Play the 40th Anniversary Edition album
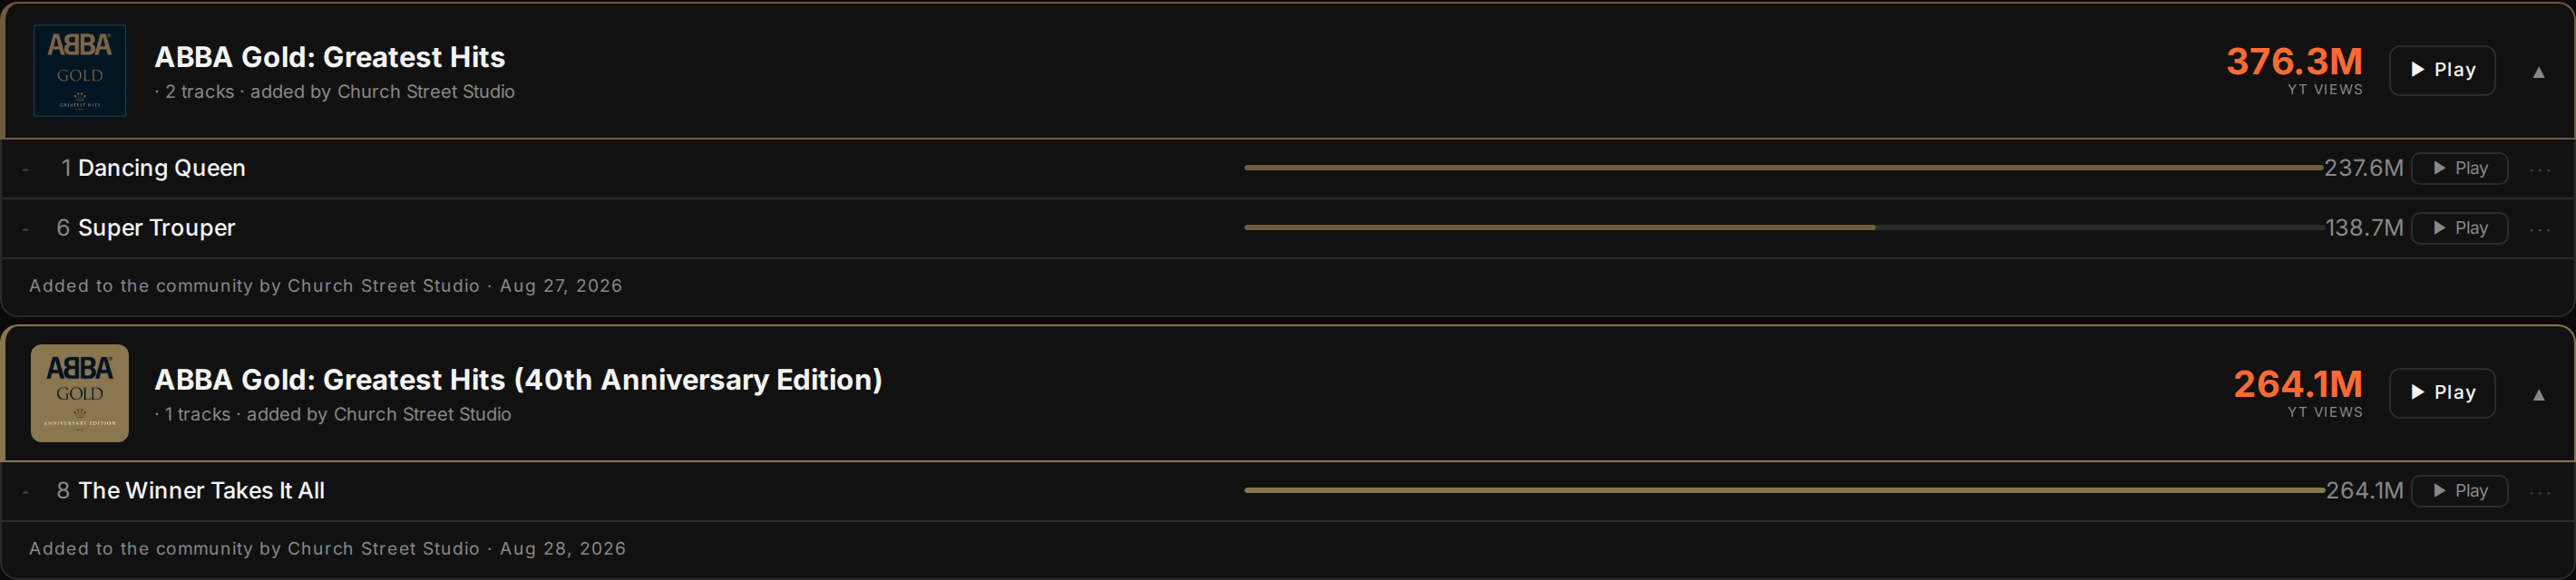This screenshot has height=580, width=2576. point(2441,392)
